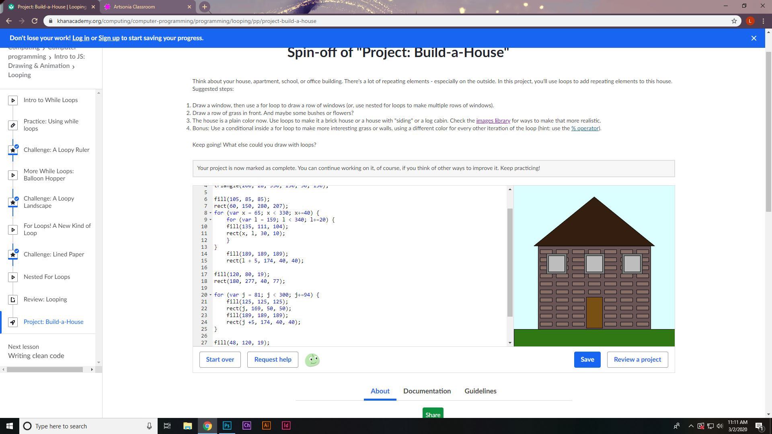Click the green Oh Noes error buddy face
Screen dimensions: 772x434
point(312,360)
